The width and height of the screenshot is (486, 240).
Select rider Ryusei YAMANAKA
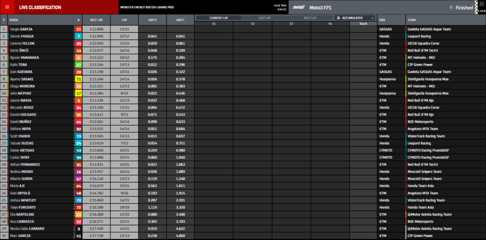pyautogui.click(x=24, y=58)
